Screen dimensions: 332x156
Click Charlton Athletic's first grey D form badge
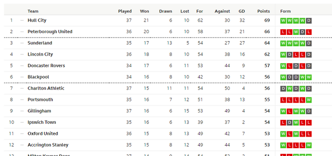click(x=283, y=89)
